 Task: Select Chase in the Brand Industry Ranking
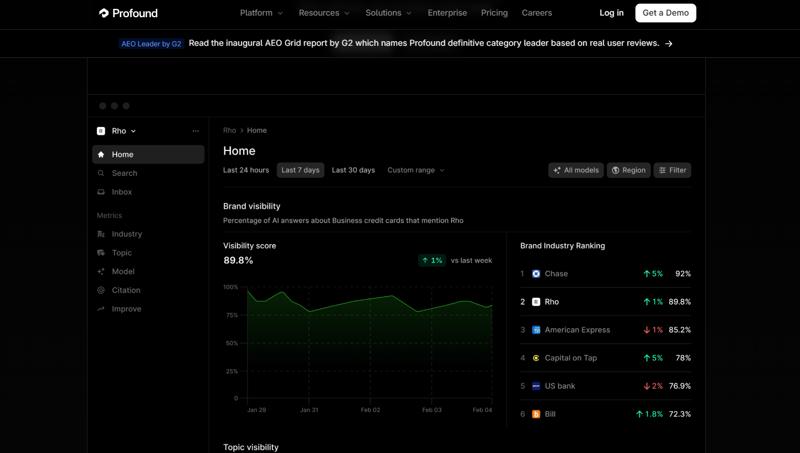tap(556, 273)
